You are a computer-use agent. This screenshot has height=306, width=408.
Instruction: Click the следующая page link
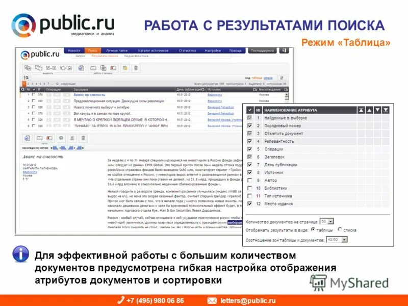[68, 84]
